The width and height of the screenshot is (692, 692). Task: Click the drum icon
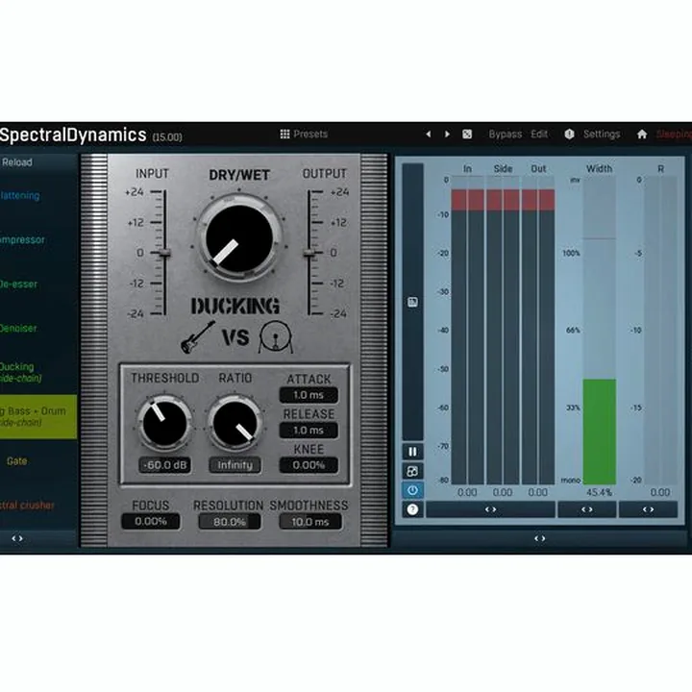pyautogui.click(x=276, y=337)
